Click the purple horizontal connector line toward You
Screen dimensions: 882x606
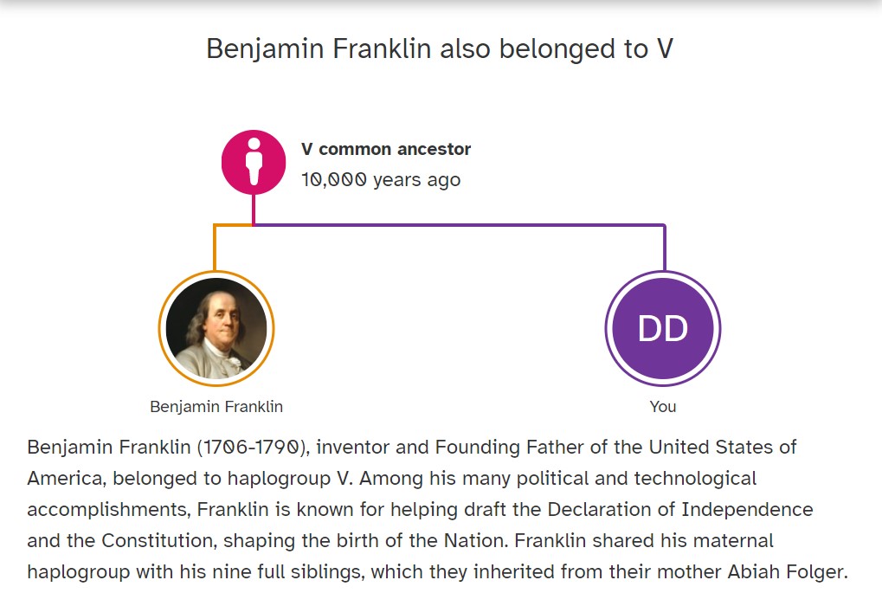(x=459, y=226)
